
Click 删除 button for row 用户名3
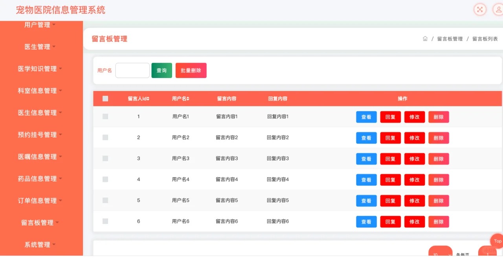point(439,159)
